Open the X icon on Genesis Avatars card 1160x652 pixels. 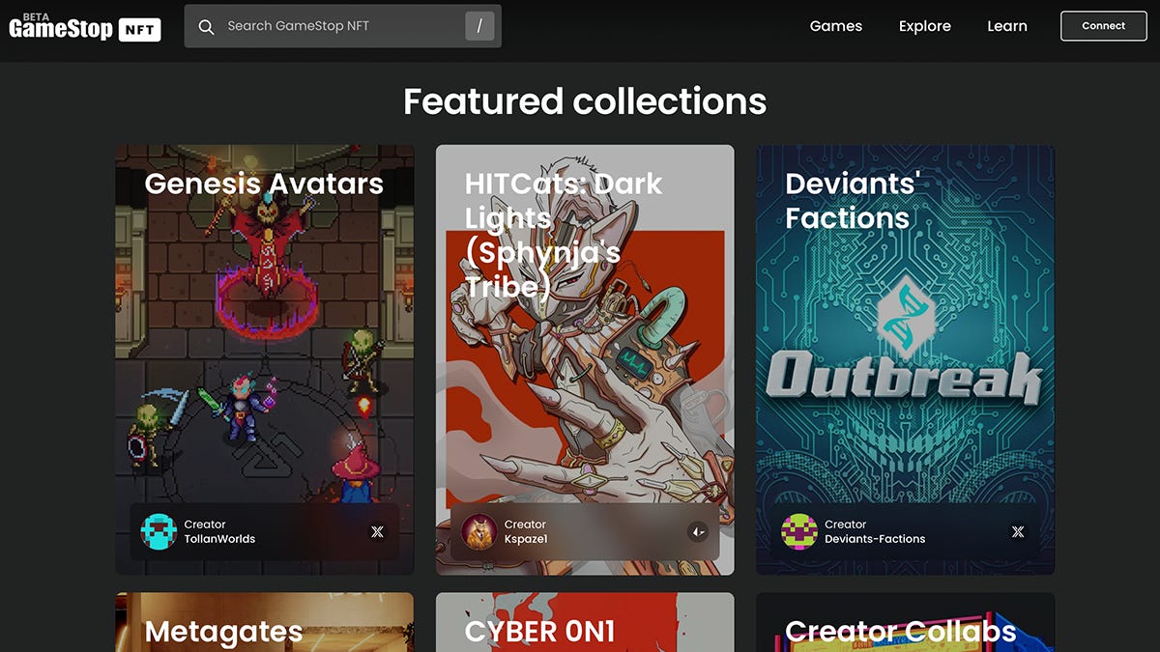coord(377,531)
